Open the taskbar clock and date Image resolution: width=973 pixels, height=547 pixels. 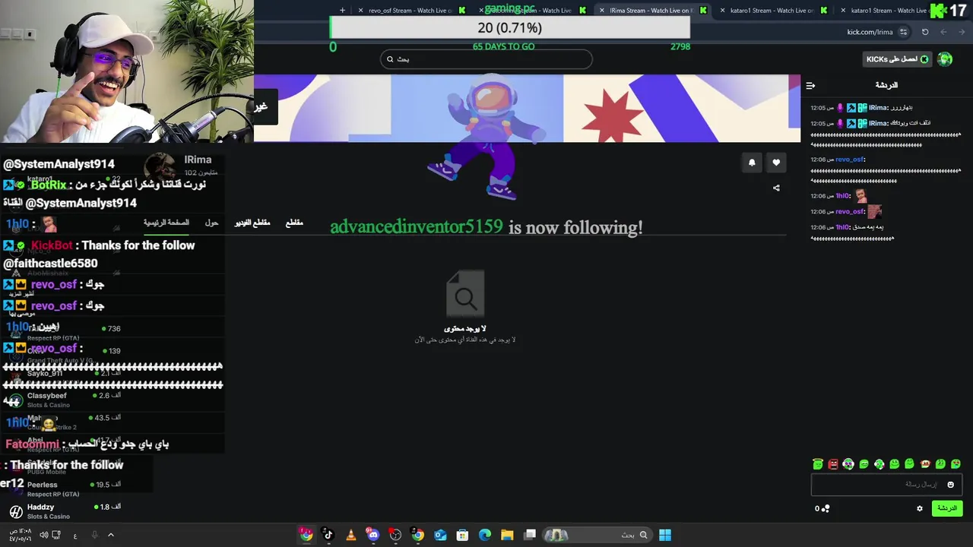tap(20, 535)
